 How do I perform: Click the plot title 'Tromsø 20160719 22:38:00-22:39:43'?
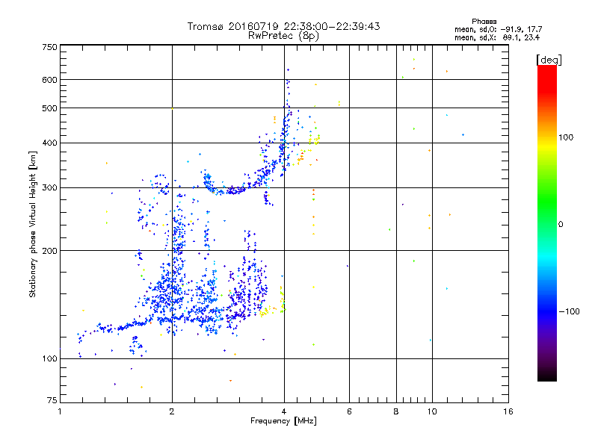coord(283,26)
